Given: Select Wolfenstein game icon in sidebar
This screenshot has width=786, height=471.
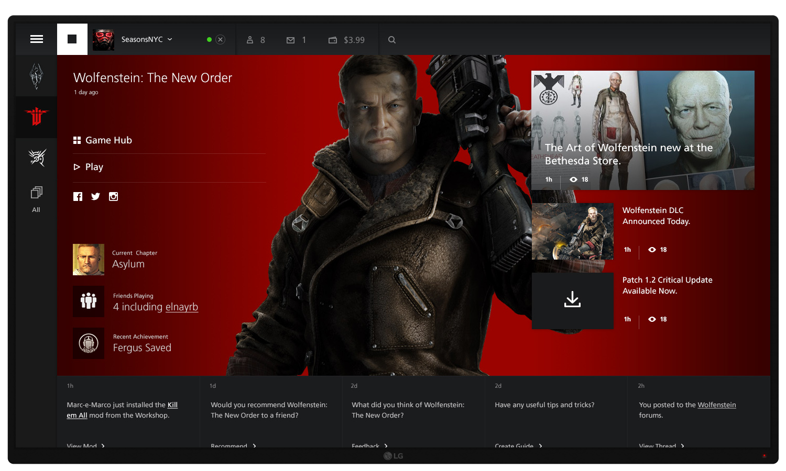Looking at the screenshot, I should point(36,117).
